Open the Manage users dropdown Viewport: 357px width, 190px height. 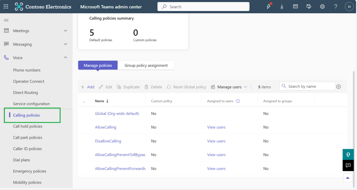click(229, 87)
